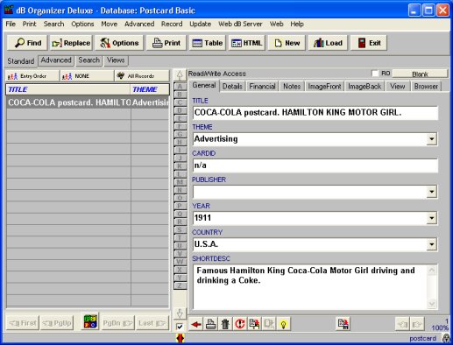Click the SHORTDESC scrollbar down arrow
The image size is (453, 345).
click(432, 304)
